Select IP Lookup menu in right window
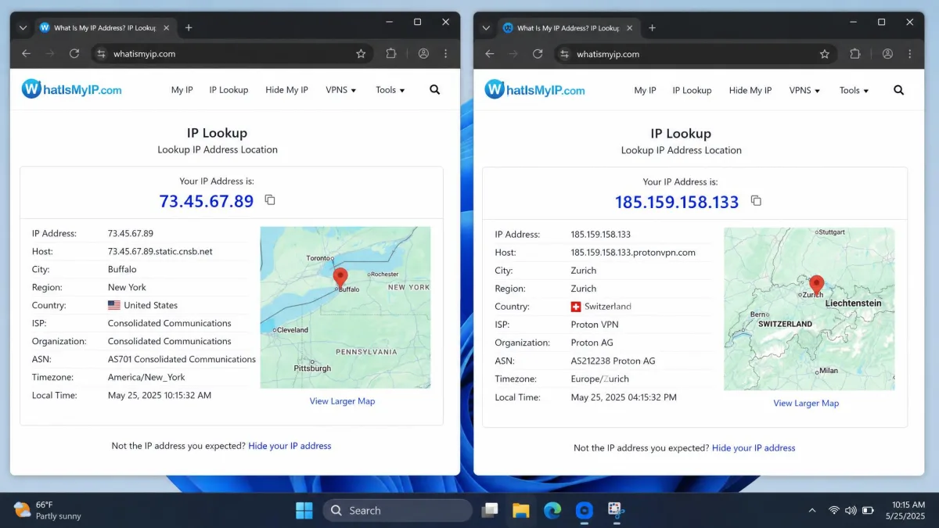This screenshot has width=939, height=528. coord(692,90)
